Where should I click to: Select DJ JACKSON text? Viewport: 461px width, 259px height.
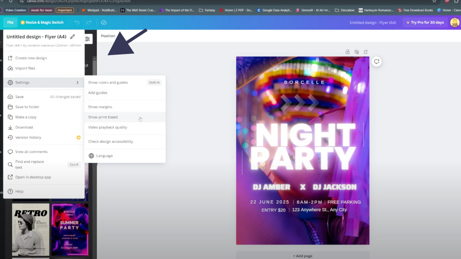(335, 187)
